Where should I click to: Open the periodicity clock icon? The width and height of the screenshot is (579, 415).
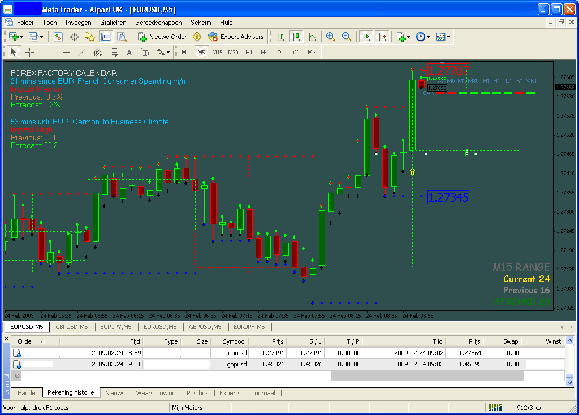[x=420, y=37]
